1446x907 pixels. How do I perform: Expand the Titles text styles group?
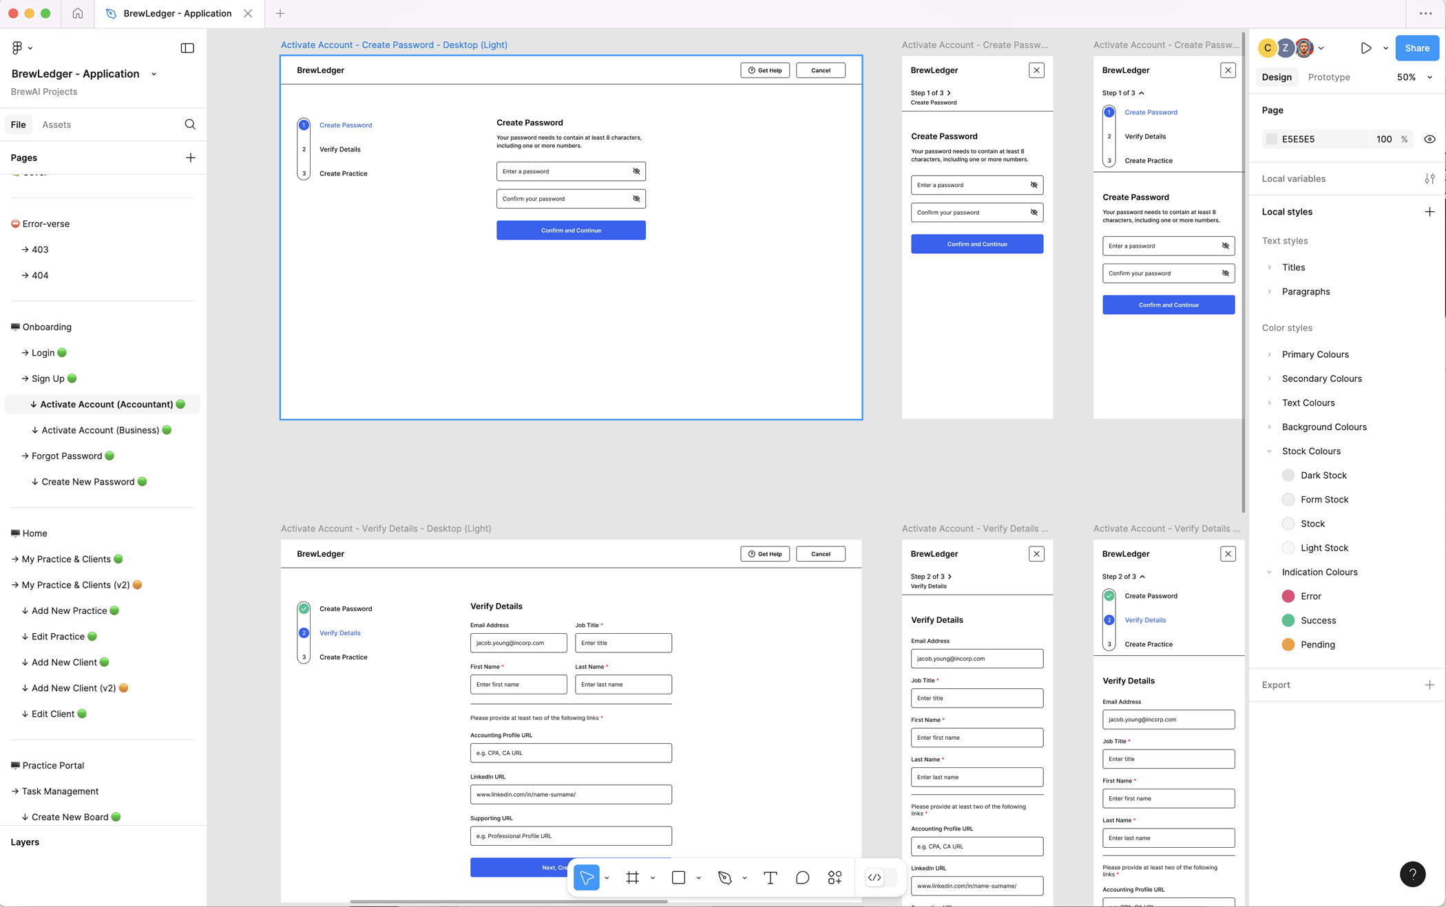click(x=1269, y=267)
